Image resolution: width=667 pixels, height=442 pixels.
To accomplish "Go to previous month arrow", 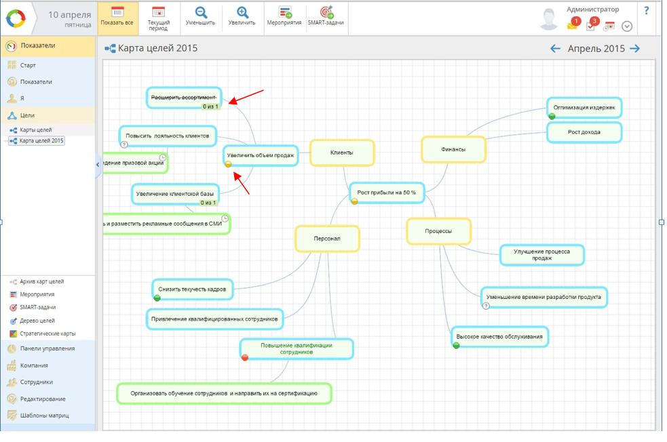I will click(555, 48).
